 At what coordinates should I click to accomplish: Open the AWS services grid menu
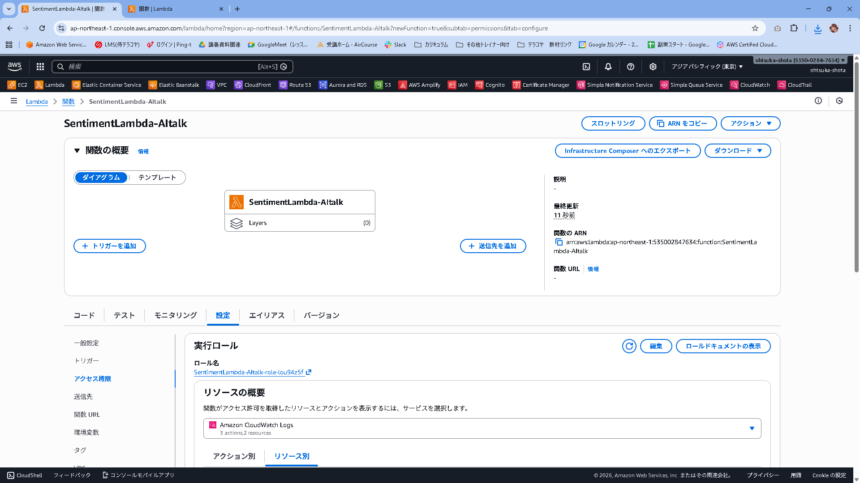click(x=40, y=67)
